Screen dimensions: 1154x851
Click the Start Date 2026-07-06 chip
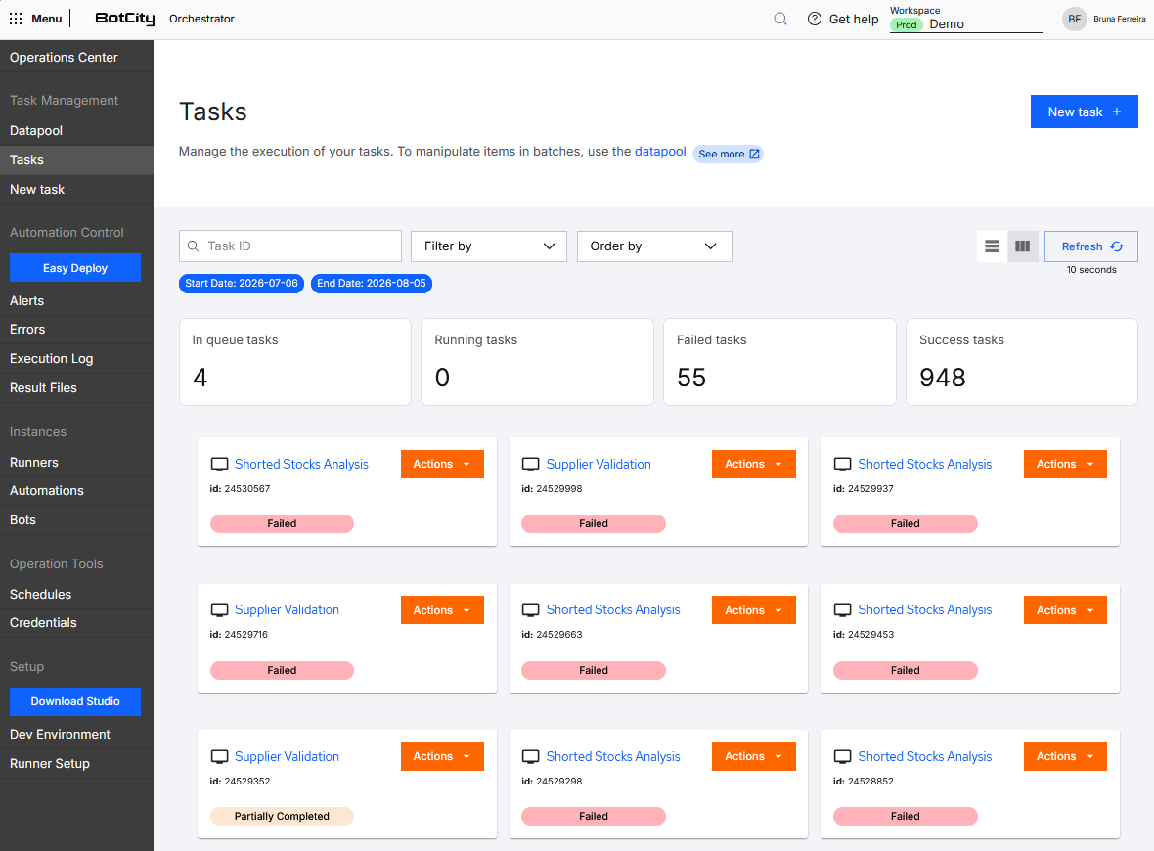pyautogui.click(x=242, y=284)
